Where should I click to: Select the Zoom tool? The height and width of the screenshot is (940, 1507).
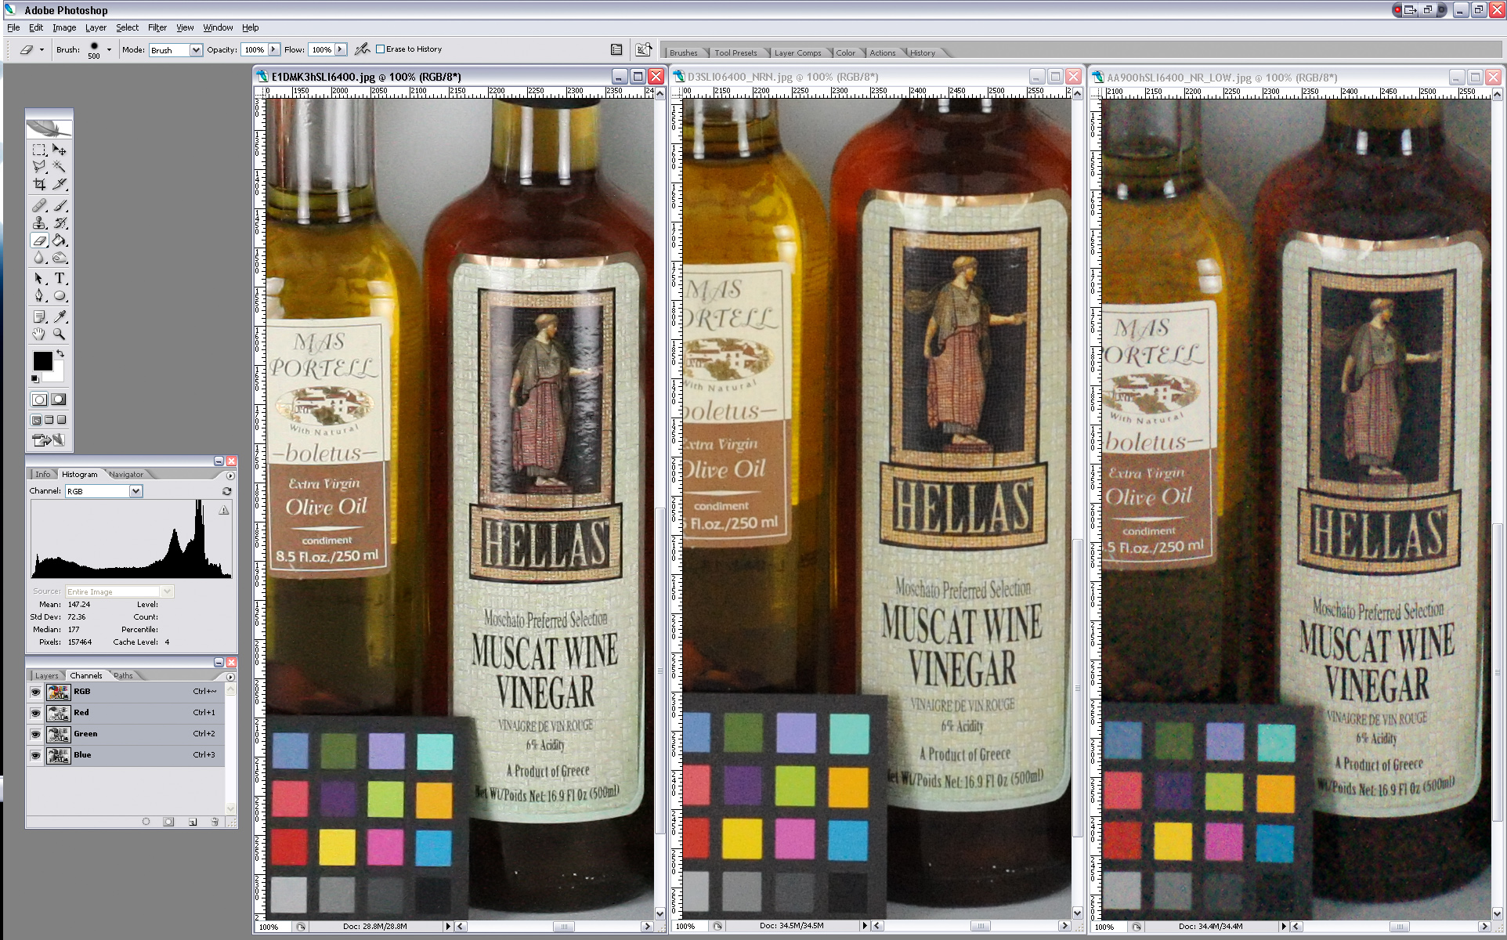point(60,334)
